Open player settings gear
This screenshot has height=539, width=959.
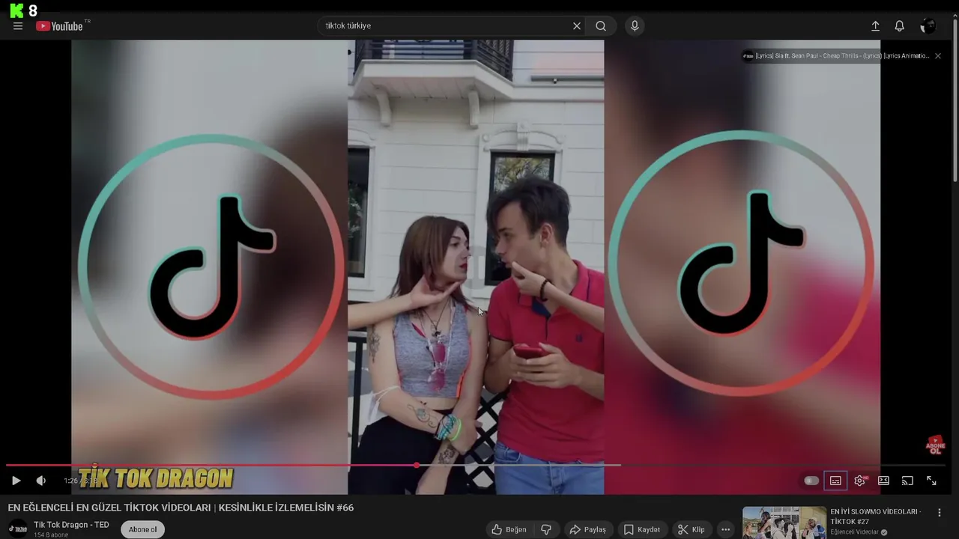pos(860,481)
